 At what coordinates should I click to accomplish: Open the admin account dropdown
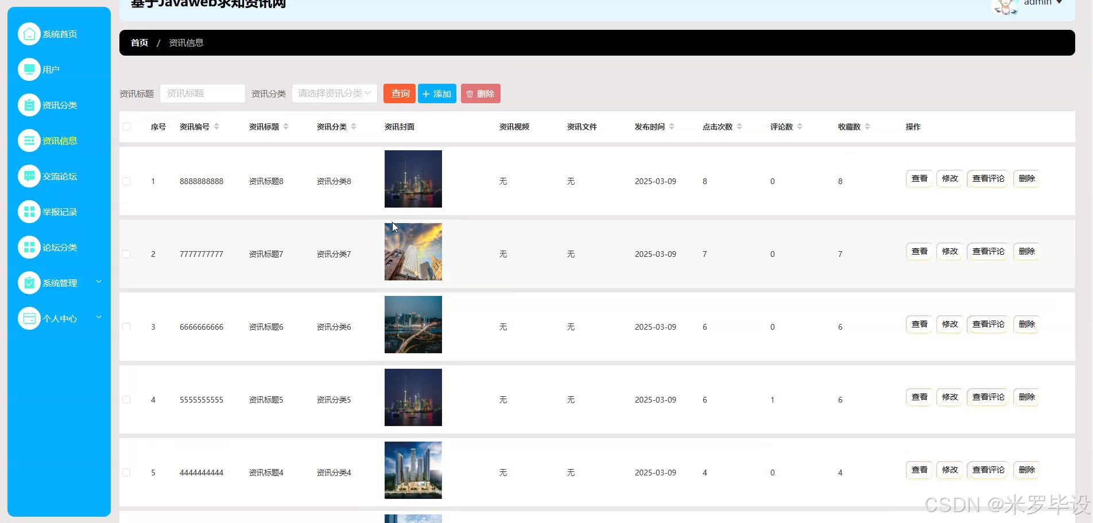pyautogui.click(x=1043, y=3)
